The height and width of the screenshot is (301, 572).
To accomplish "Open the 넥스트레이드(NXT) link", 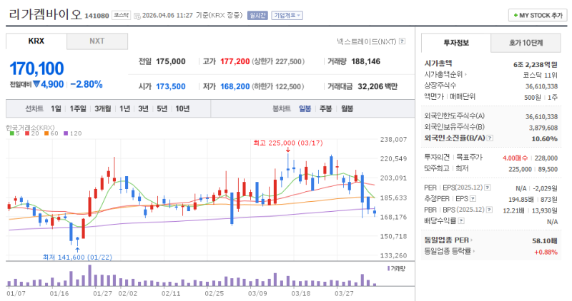I will [x=367, y=41].
